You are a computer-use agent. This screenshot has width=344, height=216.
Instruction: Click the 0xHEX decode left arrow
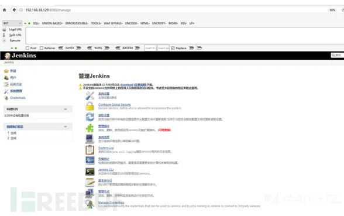point(61,48)
